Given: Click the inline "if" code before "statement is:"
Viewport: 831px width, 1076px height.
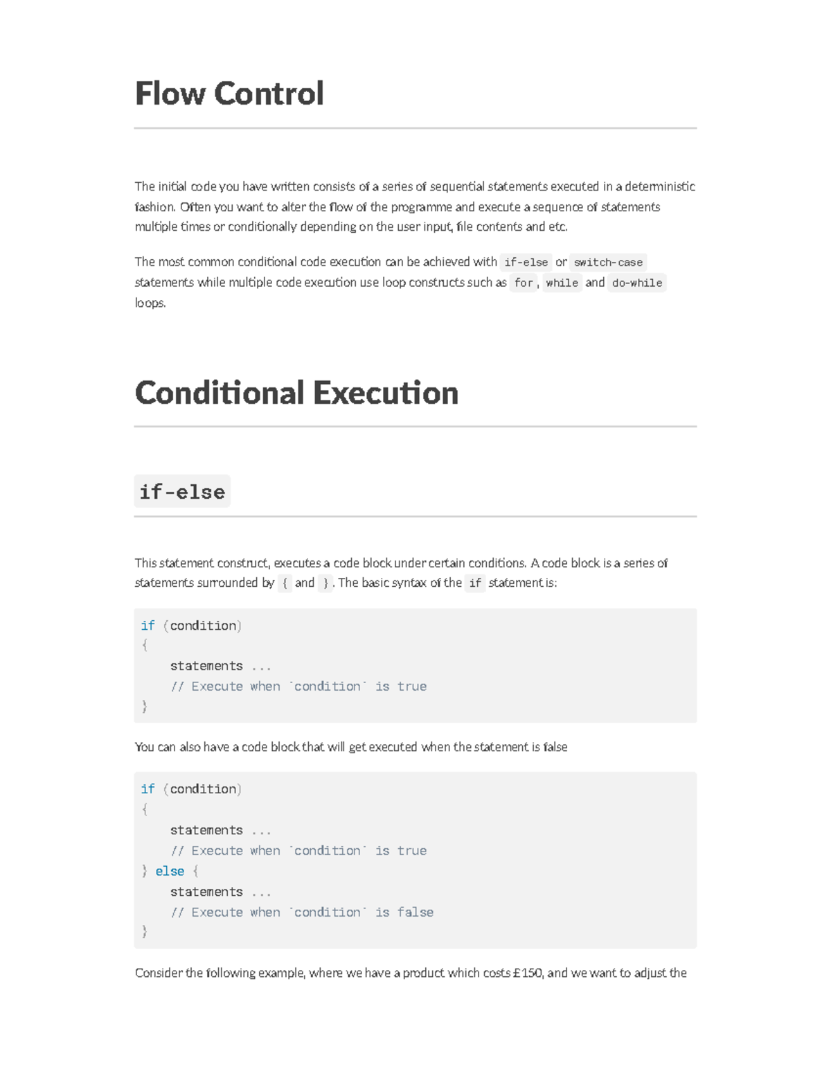Looking at the screenshot, I should (475, 583).
